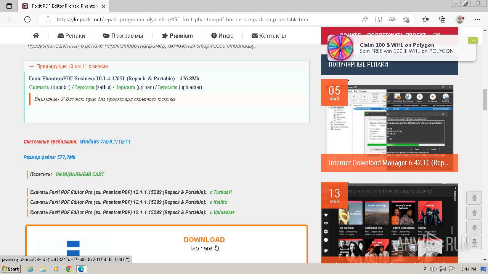Open the tab actions menu icon
488x274 pixels.
(x=9, y=6)
